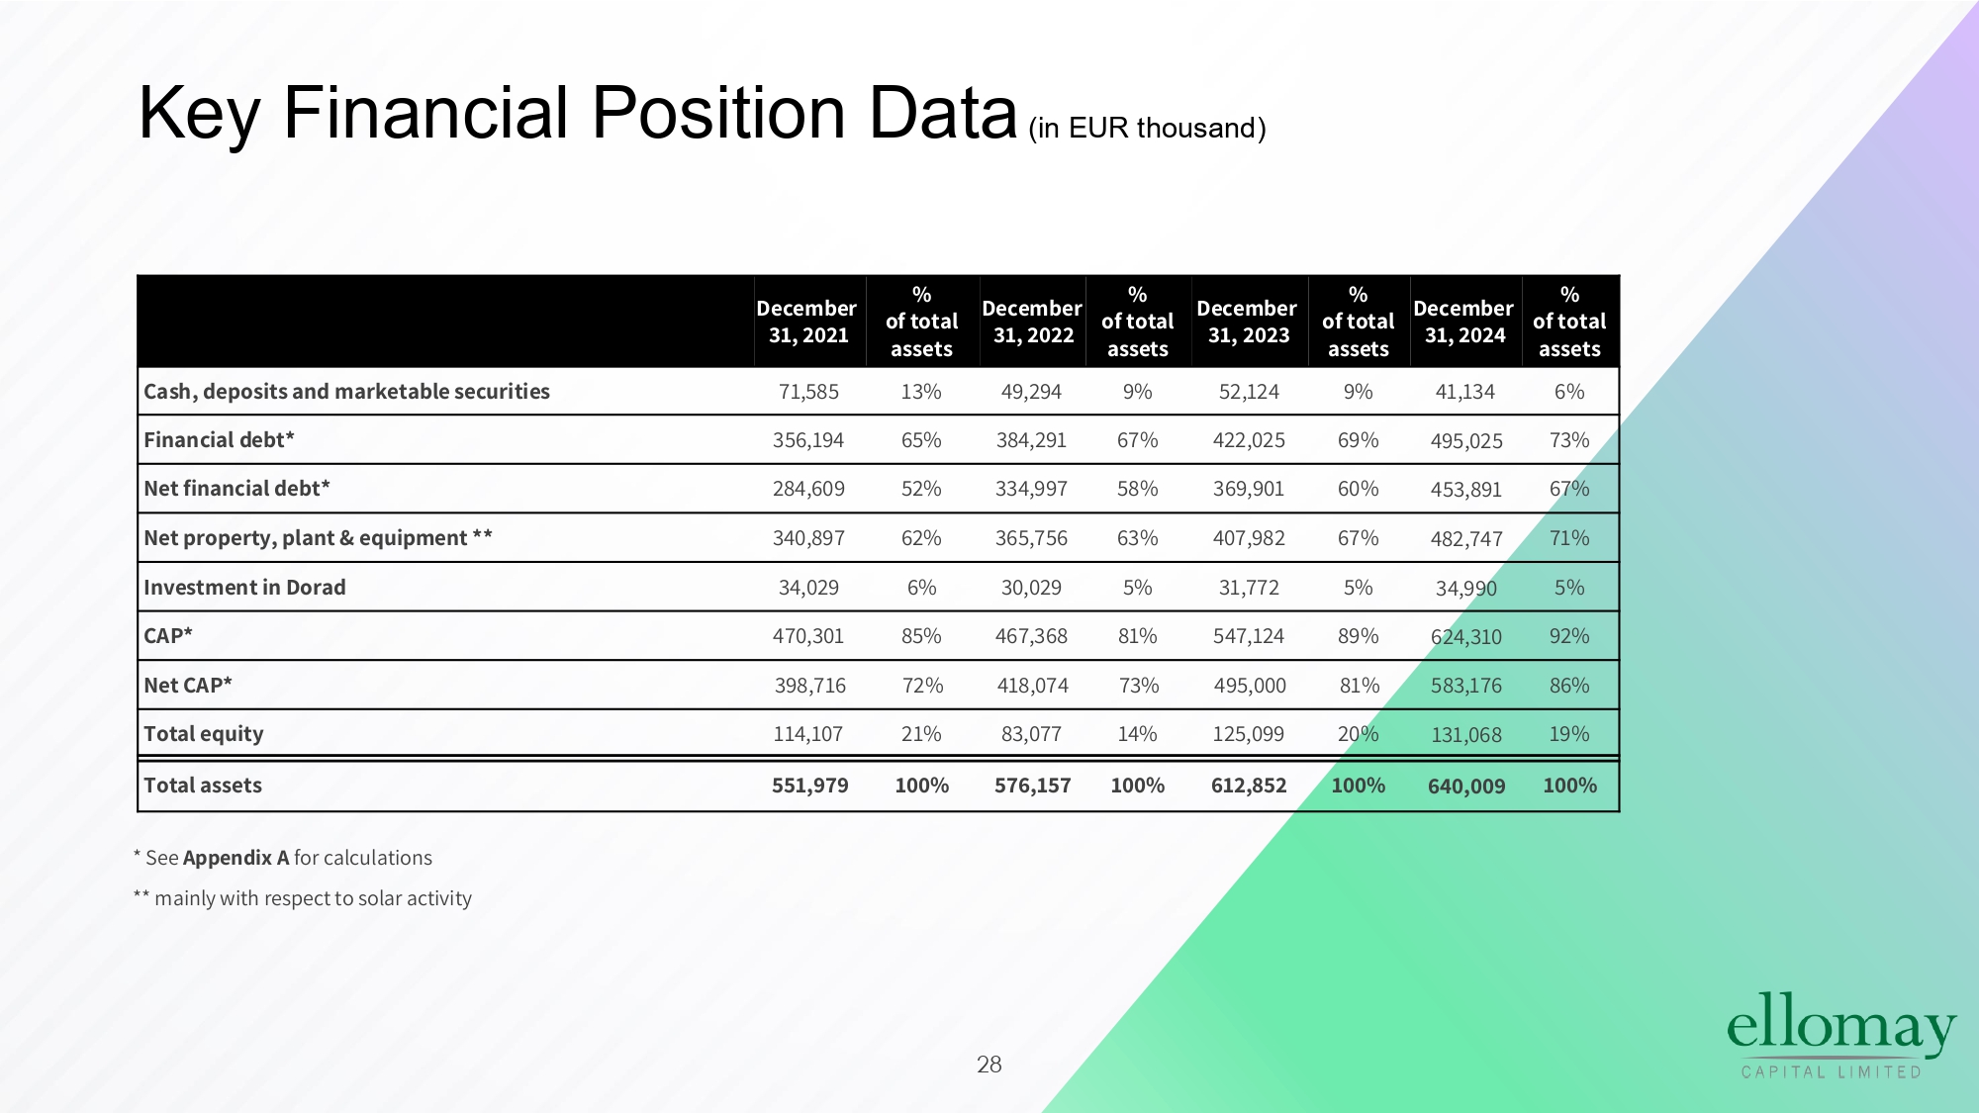Click the Net financial debt* row label
This screenshot has width=1979, height=1113.
(x=236, y=489)
